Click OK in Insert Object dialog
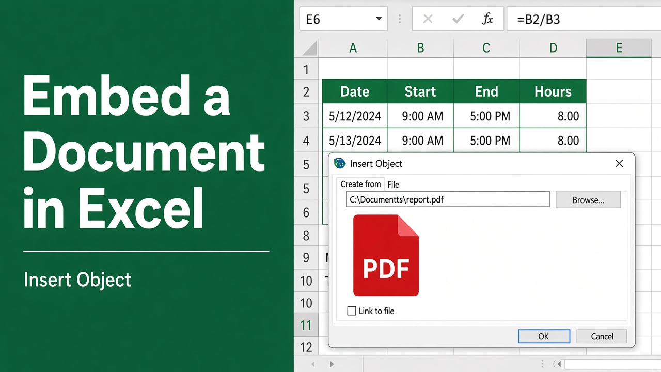Screen dimensions: 661x372 click(x=544, y=336)
